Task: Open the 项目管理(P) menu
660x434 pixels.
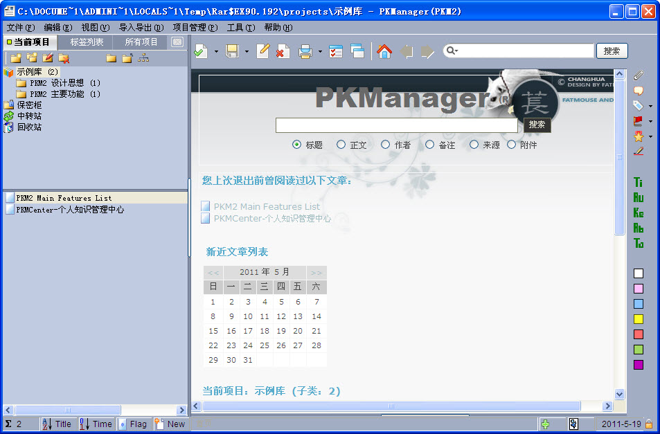Action: coord(195,28)
